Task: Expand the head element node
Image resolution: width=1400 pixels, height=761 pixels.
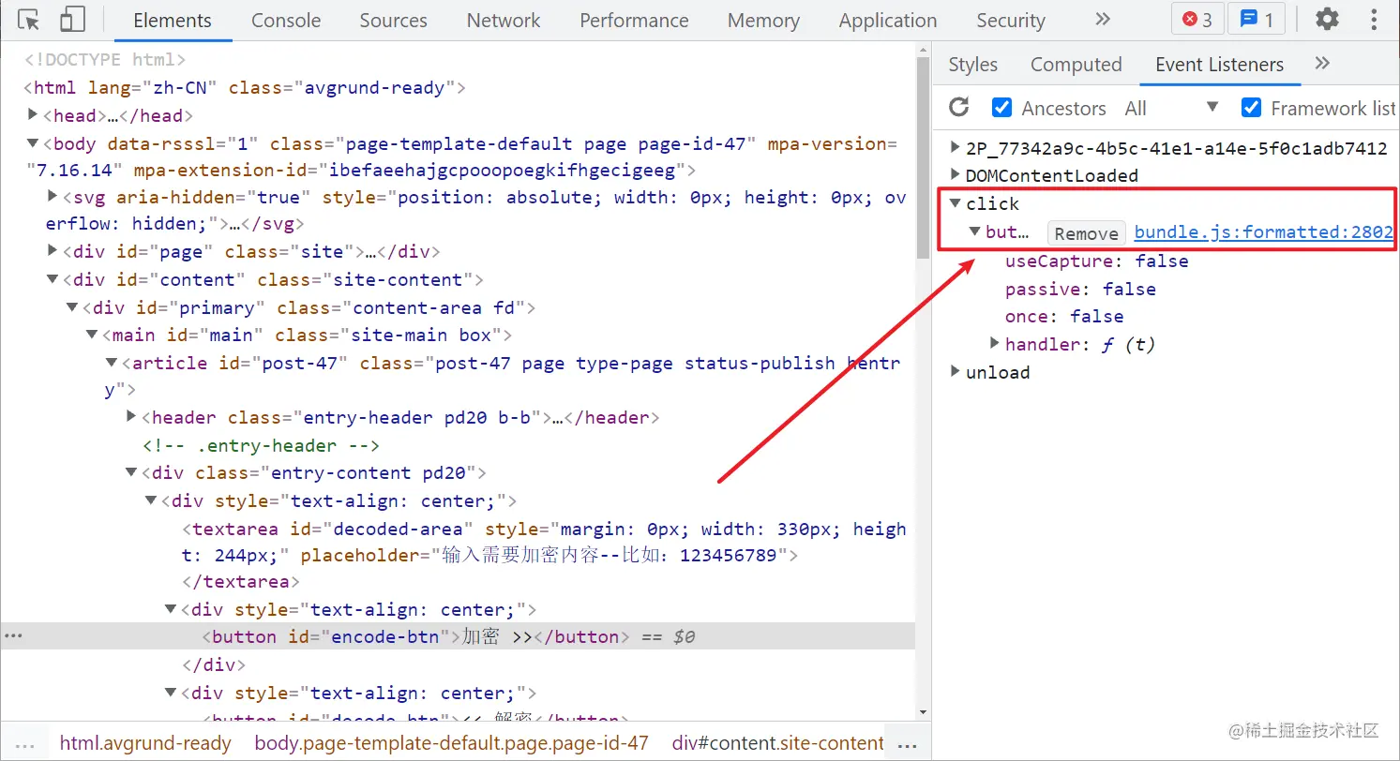Action: coord(34,115)
